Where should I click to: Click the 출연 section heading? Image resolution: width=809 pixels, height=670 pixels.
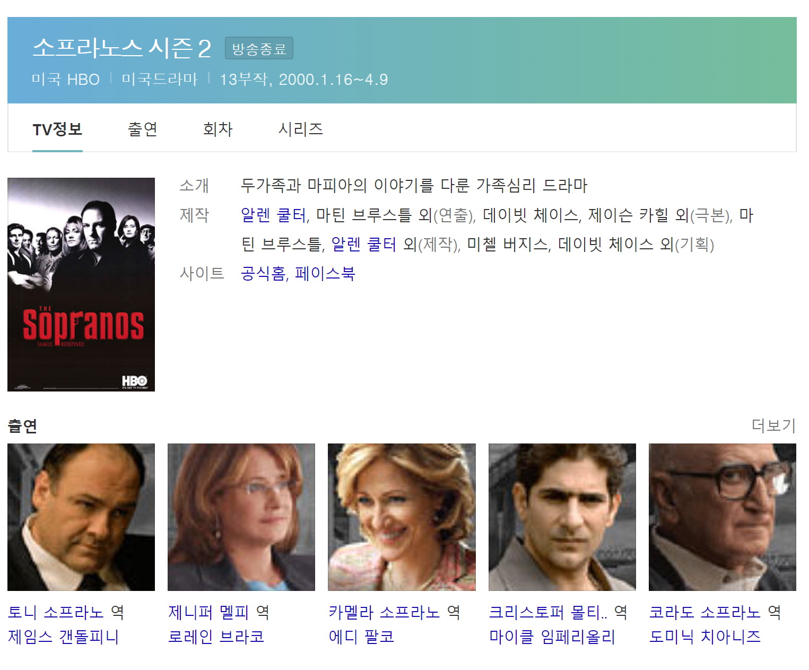(x=22, y=425)
